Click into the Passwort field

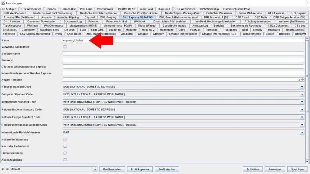point(183,60)
